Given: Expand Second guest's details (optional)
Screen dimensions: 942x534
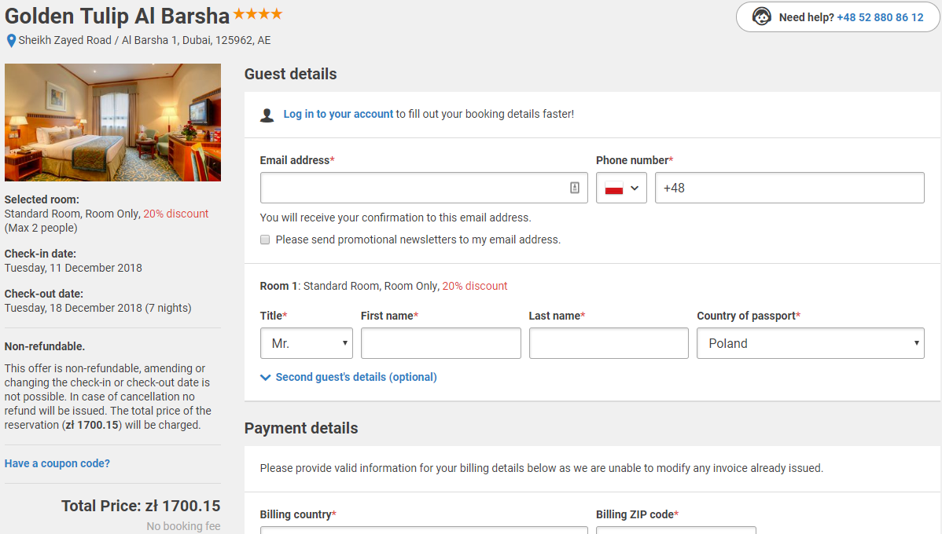Looking at the screenshot, I should point(355,378).
